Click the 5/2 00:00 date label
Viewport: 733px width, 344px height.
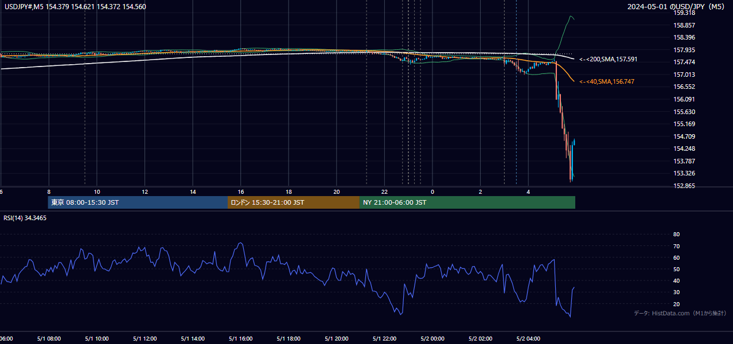point(432,339)
